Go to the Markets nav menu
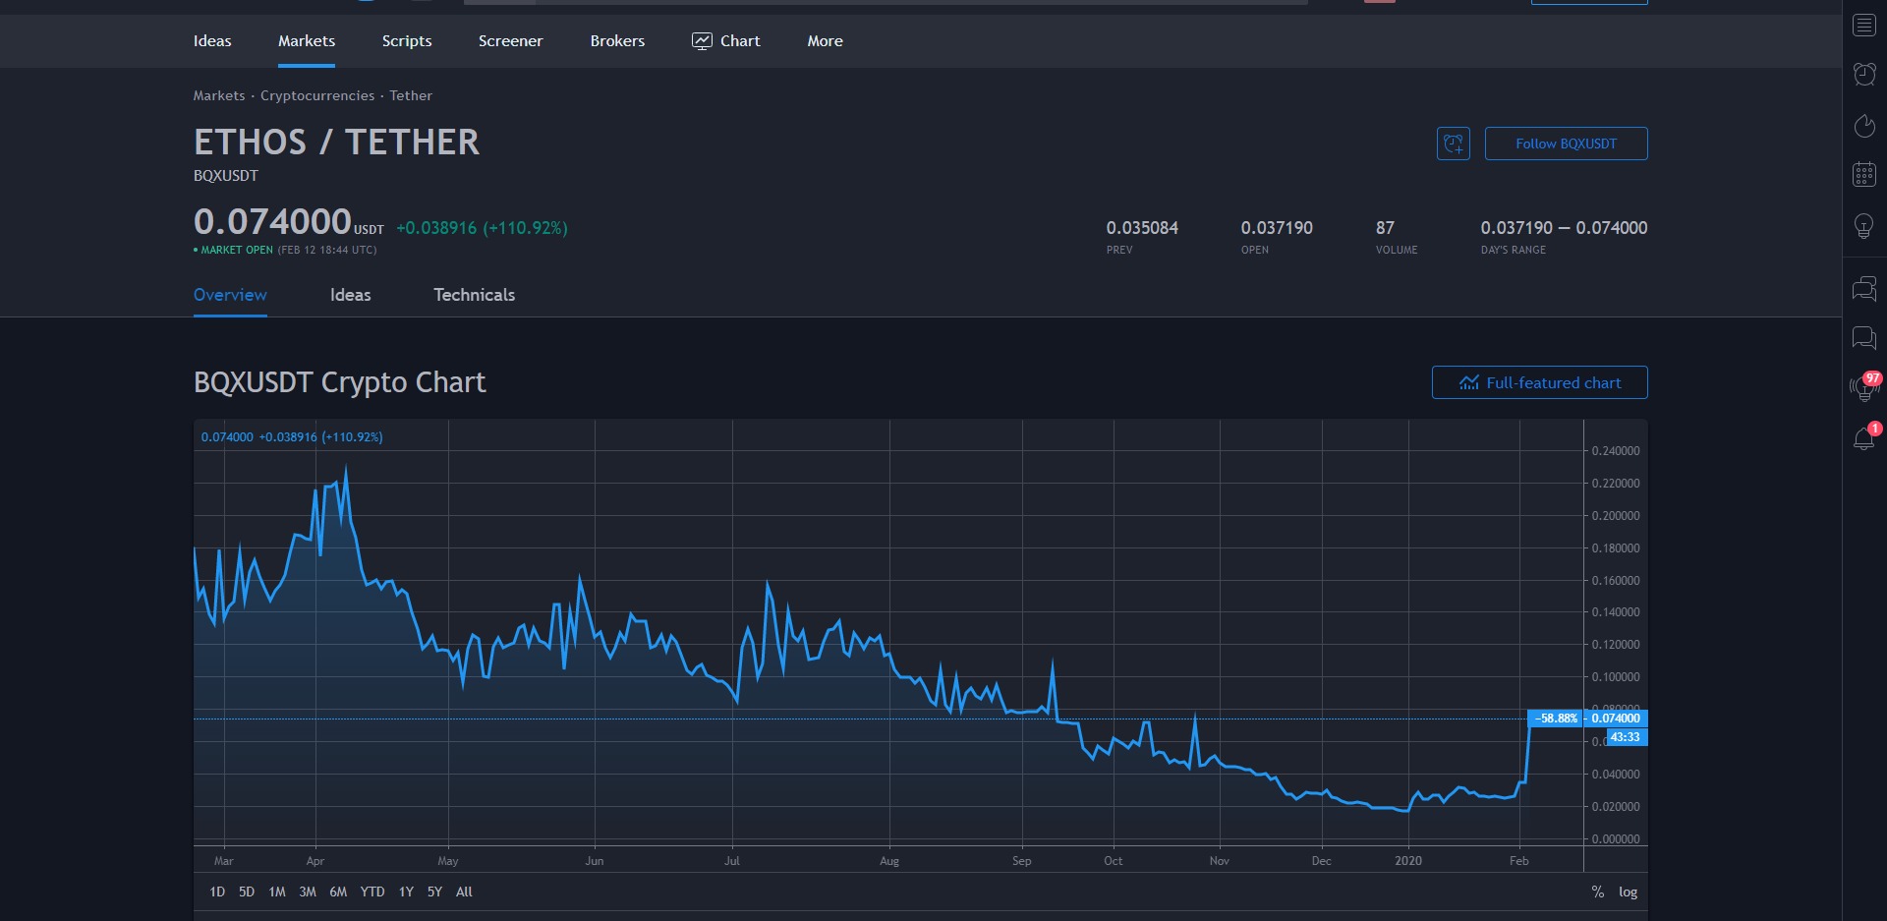Viewport: 1887px width, 921px height. pos(307,41)
